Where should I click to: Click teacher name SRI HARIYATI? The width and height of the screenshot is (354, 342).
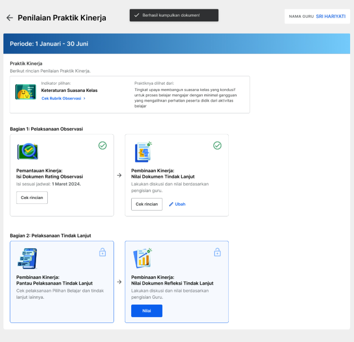pyautogui.click(x=331, y=17)
